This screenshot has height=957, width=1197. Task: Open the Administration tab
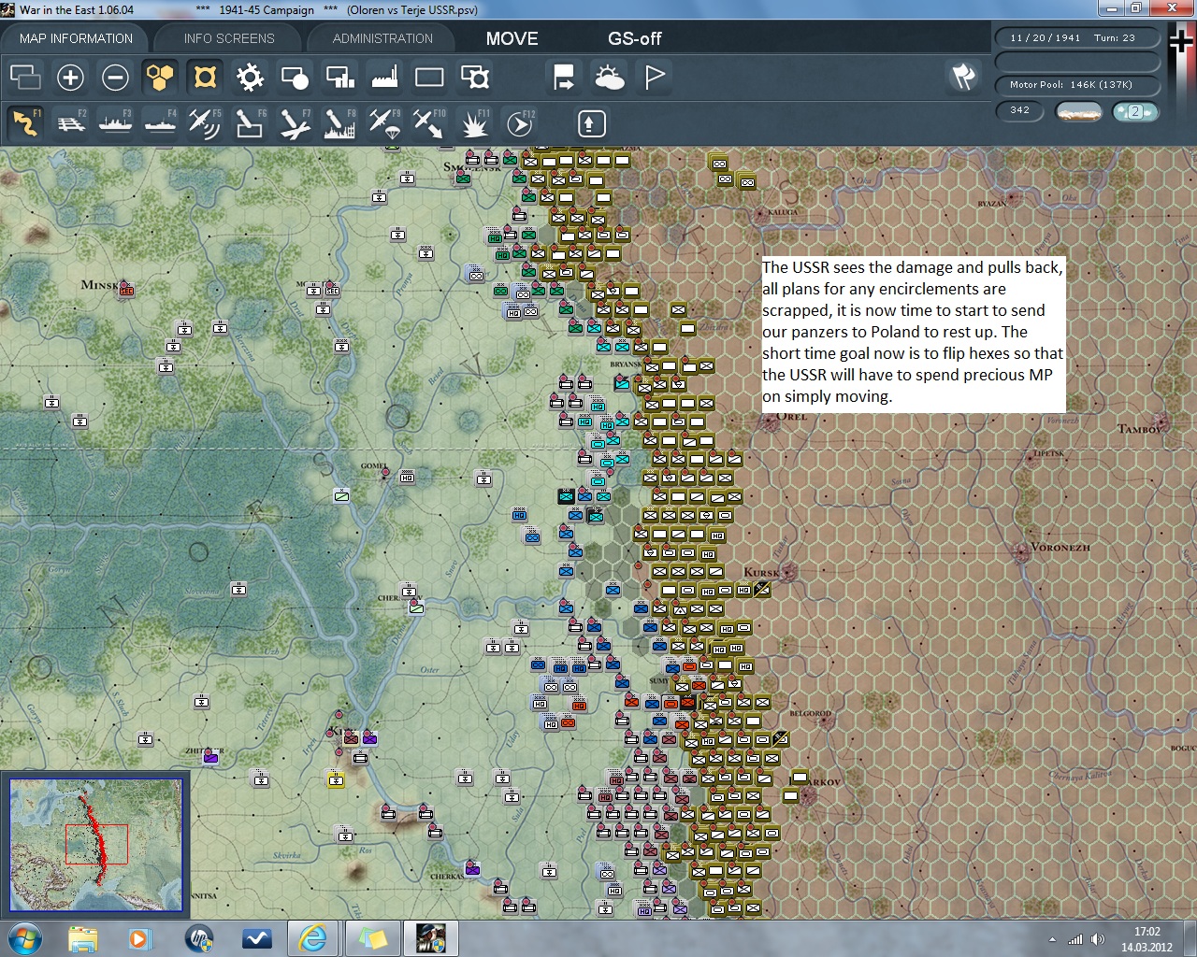point(382,38)
